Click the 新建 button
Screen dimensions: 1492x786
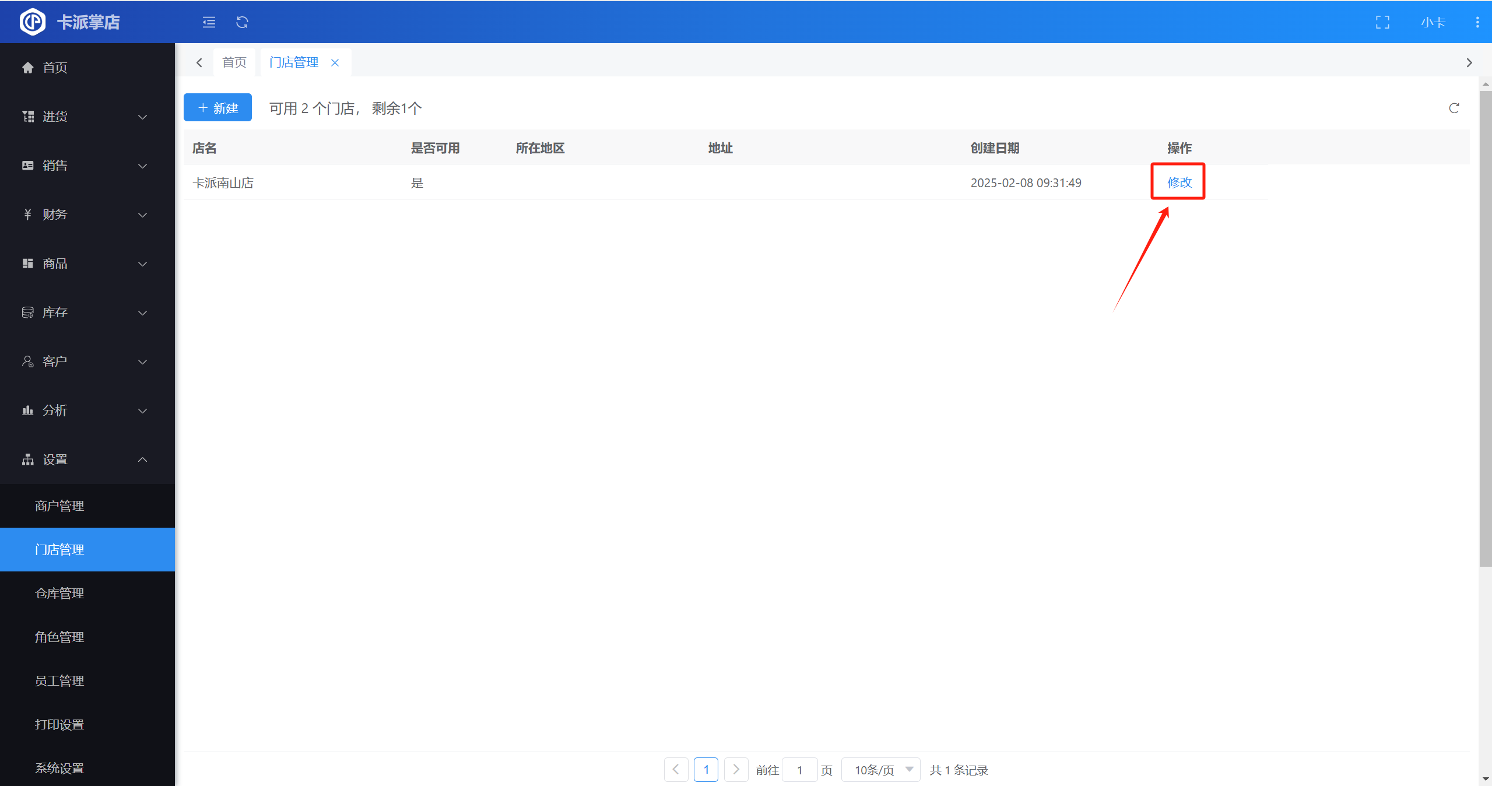217,108
